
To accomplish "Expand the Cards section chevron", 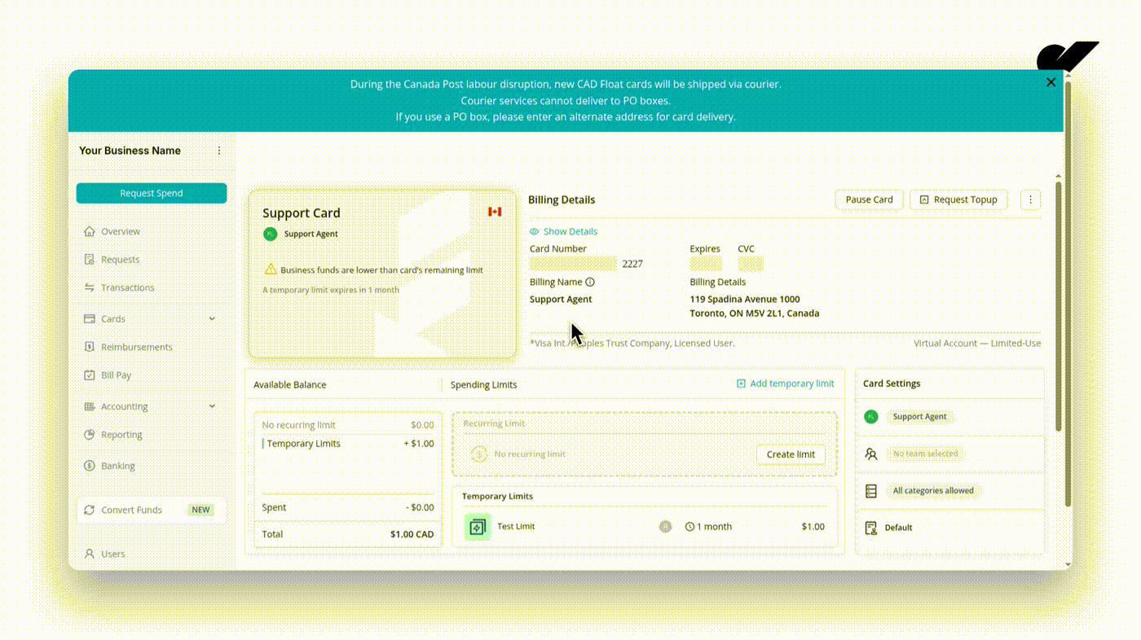I will pos(212,319).
